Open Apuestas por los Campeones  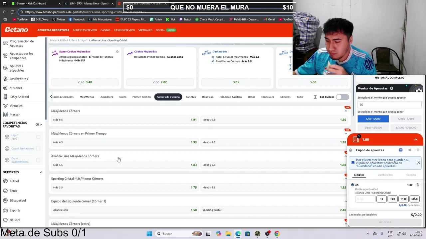click(22, 56)
